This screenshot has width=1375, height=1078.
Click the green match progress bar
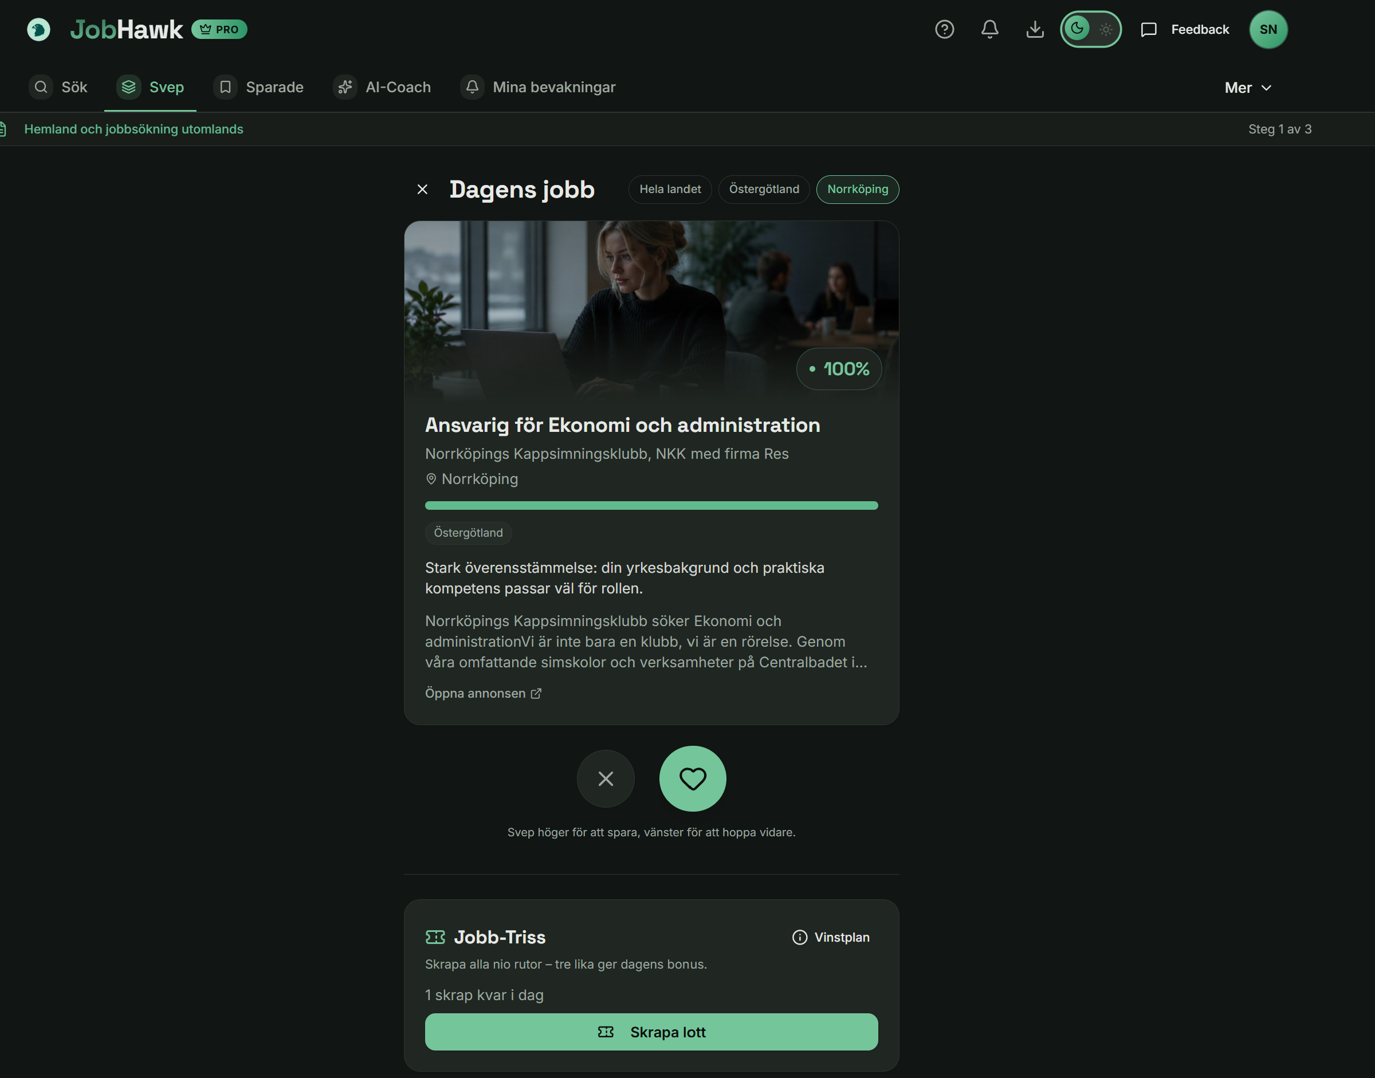(x=651, y=506)
